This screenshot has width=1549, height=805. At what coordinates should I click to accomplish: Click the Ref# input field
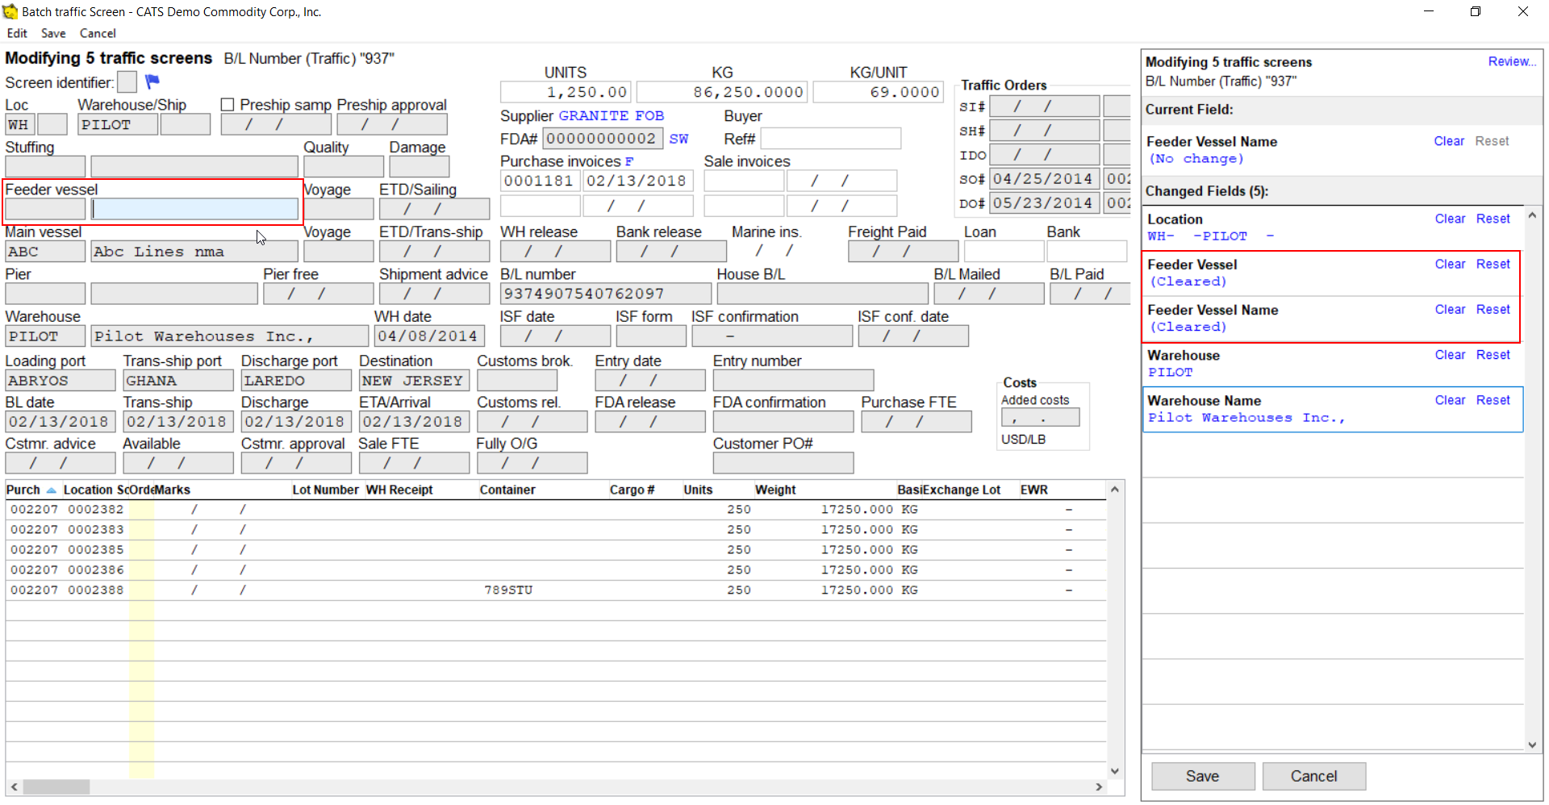830,139
